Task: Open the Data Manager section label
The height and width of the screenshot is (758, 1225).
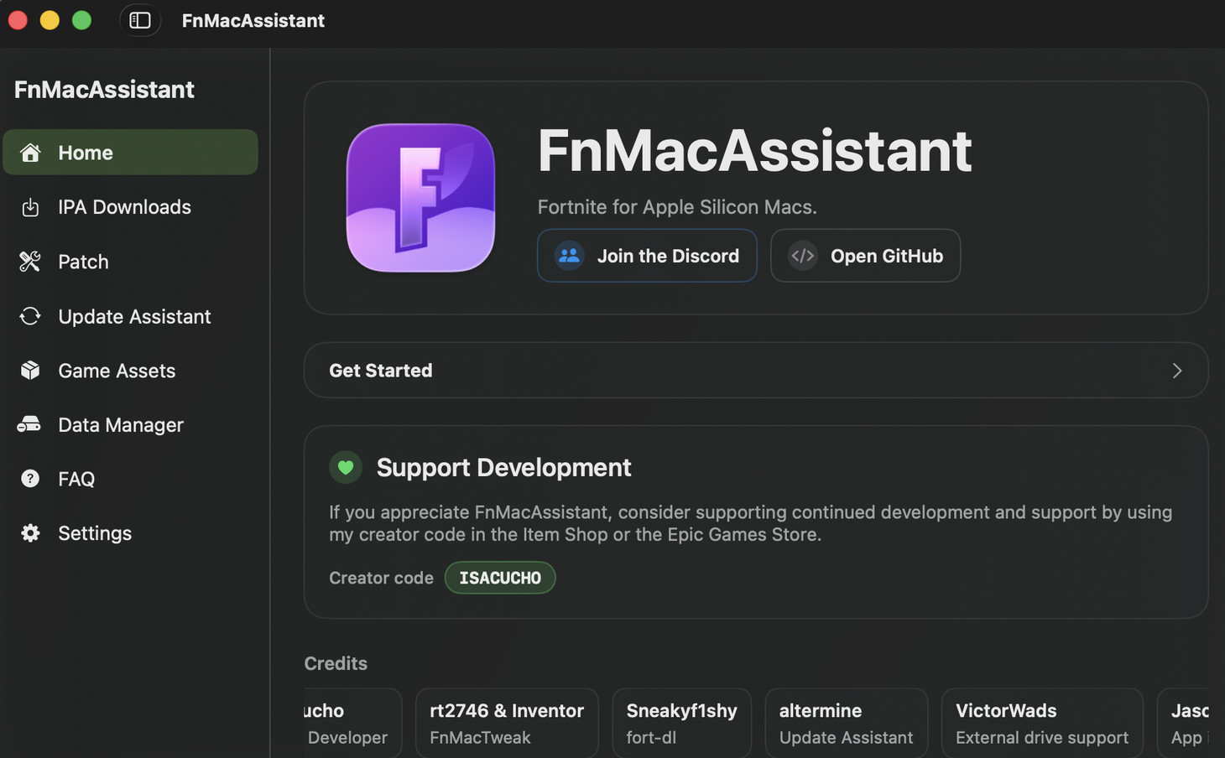Action: click(x=121, y=425)
